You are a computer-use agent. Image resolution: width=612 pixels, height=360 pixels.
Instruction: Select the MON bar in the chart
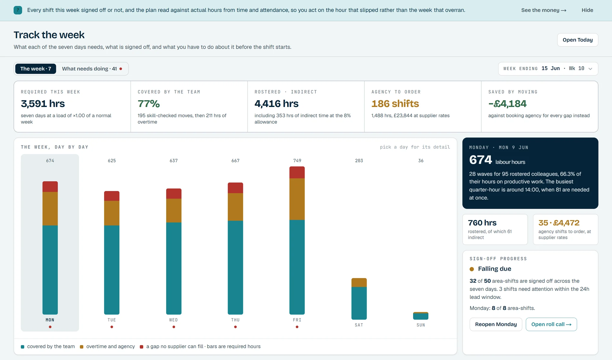[50, 248]
